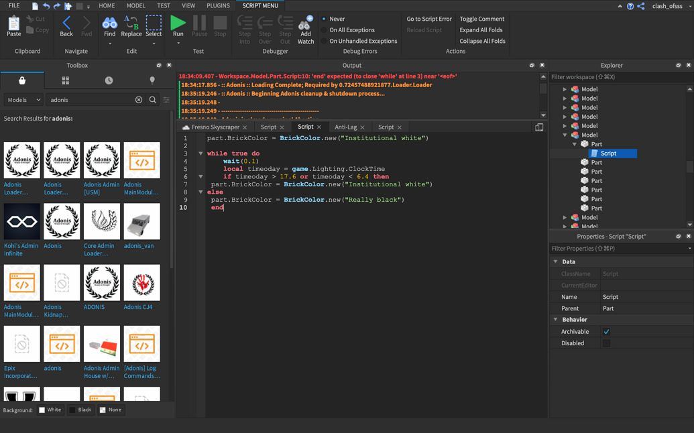This screenshot has height=433, width=694.
Task: Switch to the HOME ribbon tab
Action: (x=107, y=6)
